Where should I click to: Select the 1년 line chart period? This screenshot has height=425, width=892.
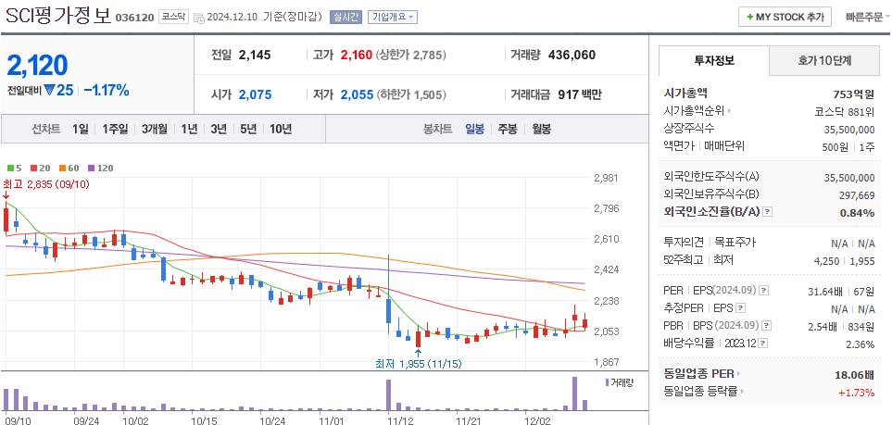(x=189, y=129)
